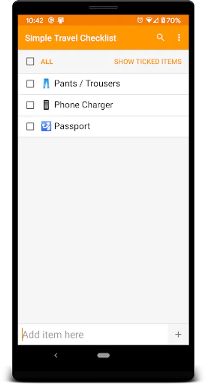
Task: Tap the Android back arrow
Action: point(56,355)
